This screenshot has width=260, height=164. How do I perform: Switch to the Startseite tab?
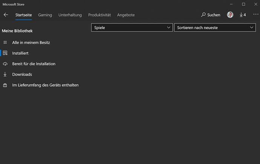pyautogui.click(x=23, y=15)
